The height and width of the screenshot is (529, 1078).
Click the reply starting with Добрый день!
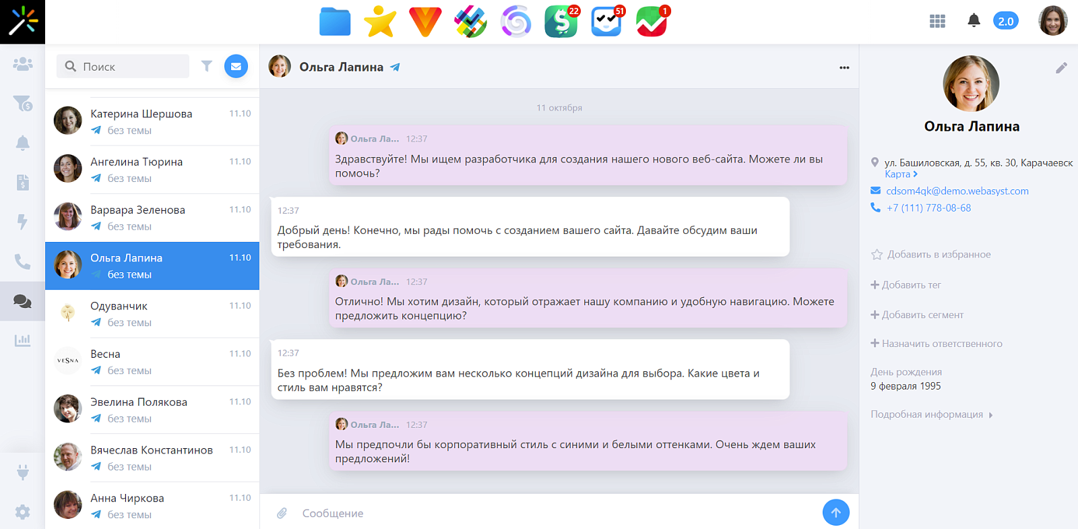[530, 226]
